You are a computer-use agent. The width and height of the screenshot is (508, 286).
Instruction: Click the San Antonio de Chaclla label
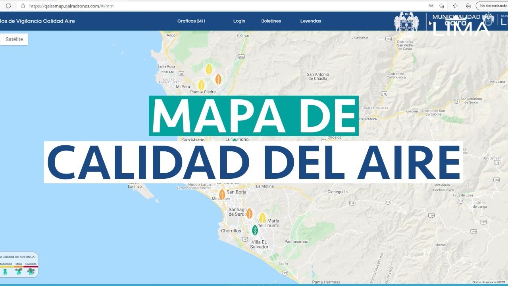point(318,76)
